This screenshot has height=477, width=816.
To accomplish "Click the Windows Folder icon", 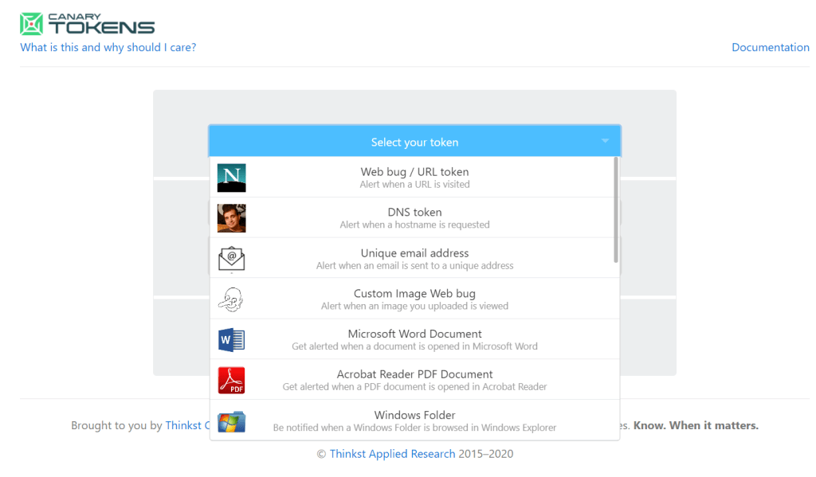I will click(231, 420).
